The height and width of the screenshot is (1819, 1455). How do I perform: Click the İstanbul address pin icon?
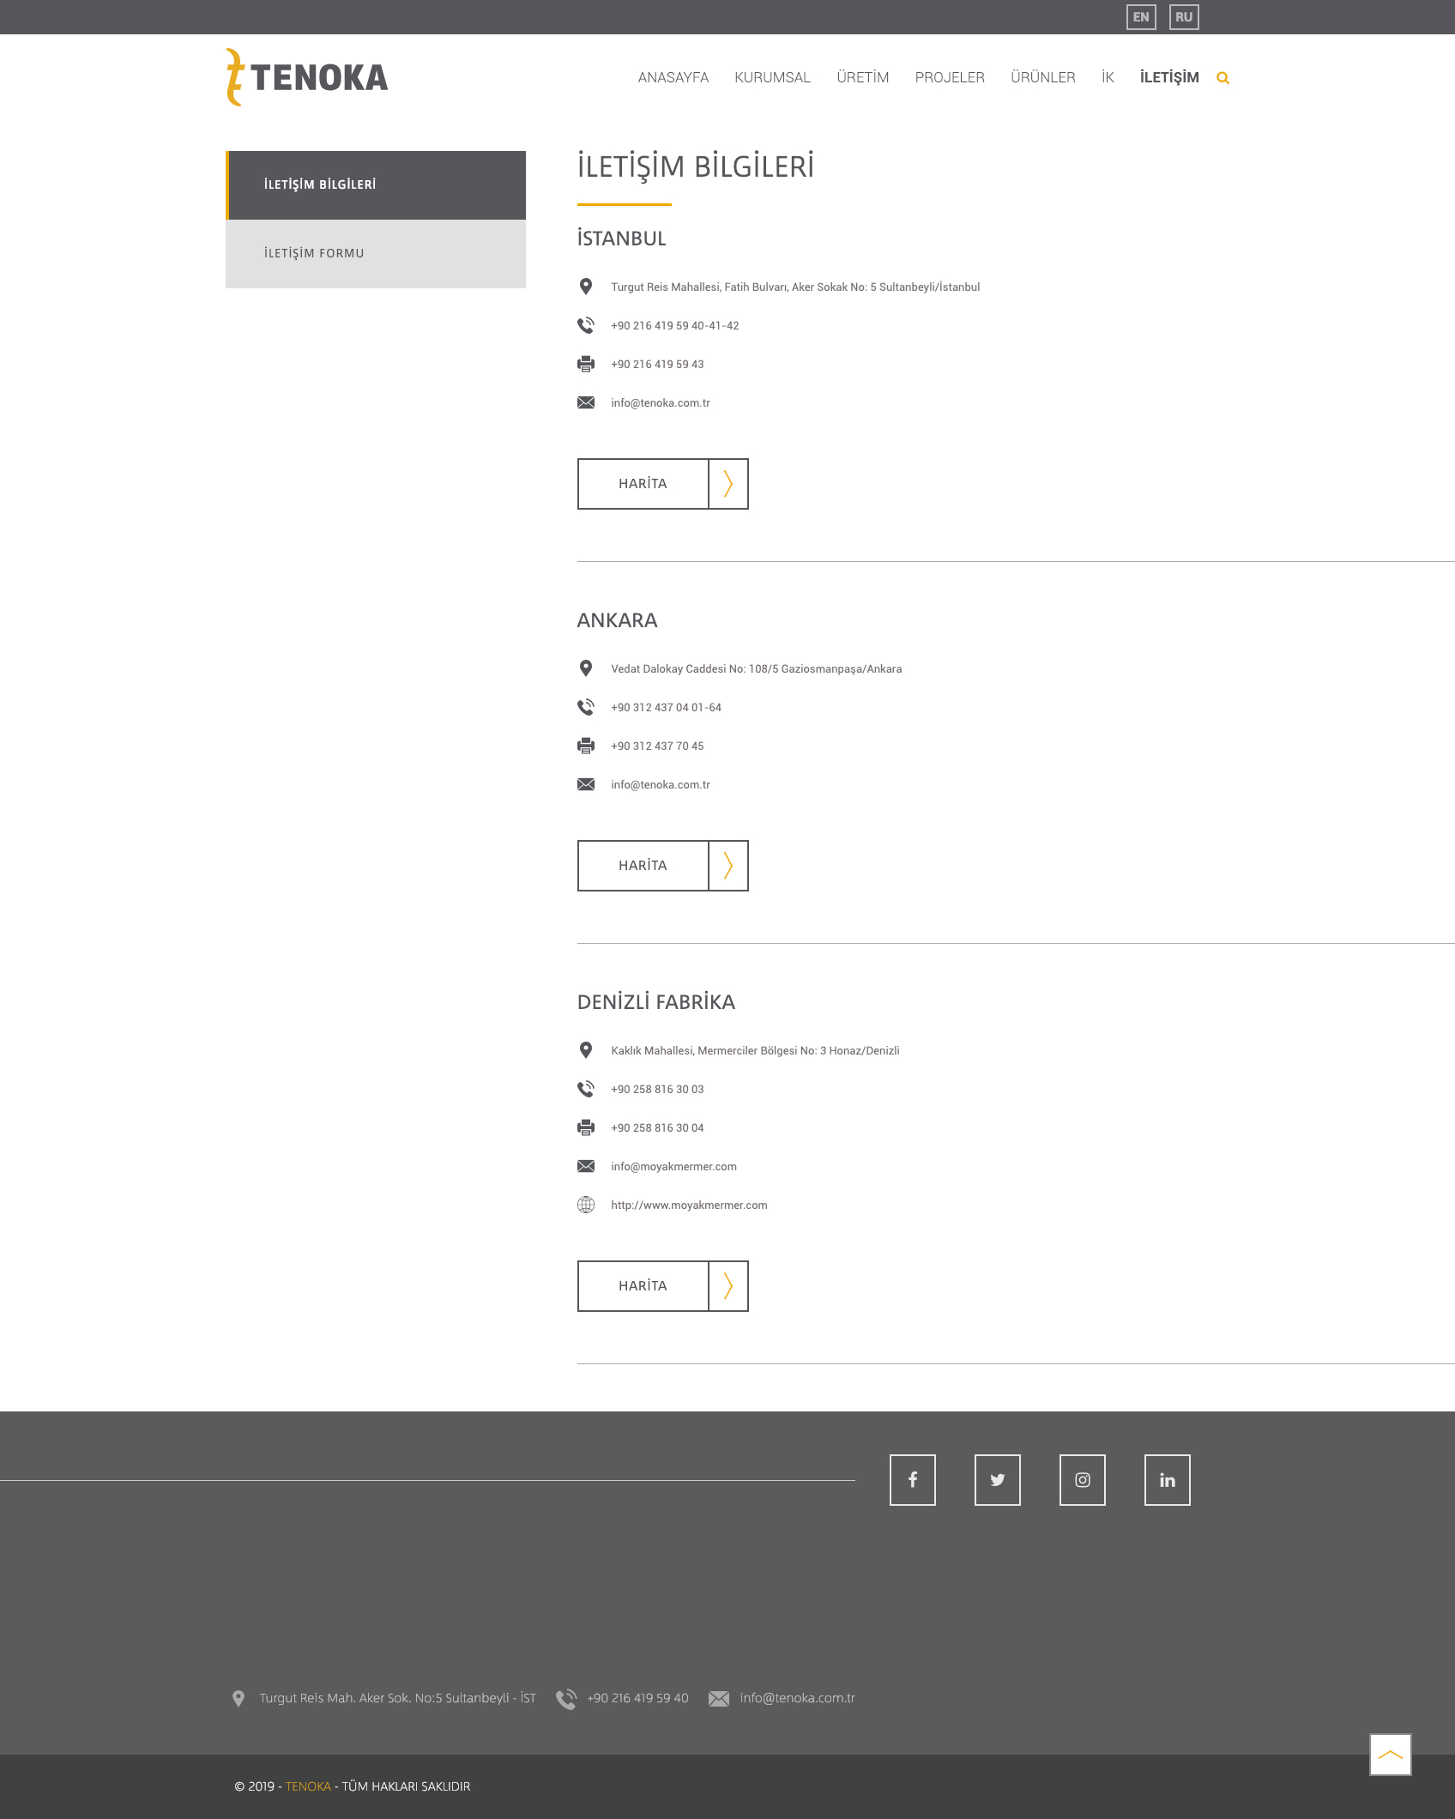586,287
